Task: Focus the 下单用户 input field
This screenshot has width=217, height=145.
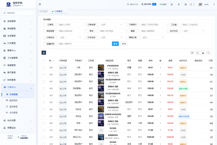Action: coord(152,24)
